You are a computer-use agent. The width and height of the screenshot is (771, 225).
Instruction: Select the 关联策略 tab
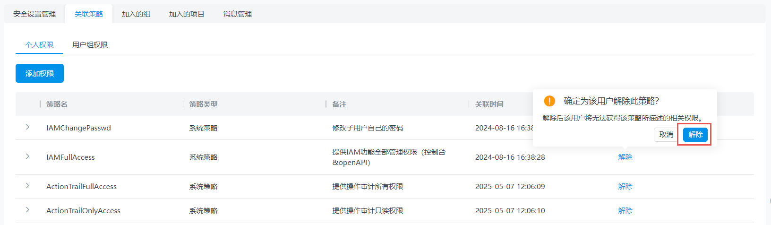click(x=89, y=14)
